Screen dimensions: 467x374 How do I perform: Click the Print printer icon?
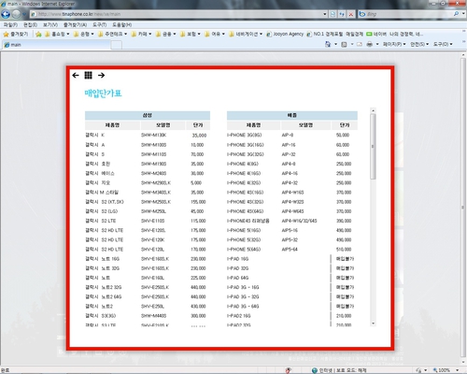pos(370,44)
